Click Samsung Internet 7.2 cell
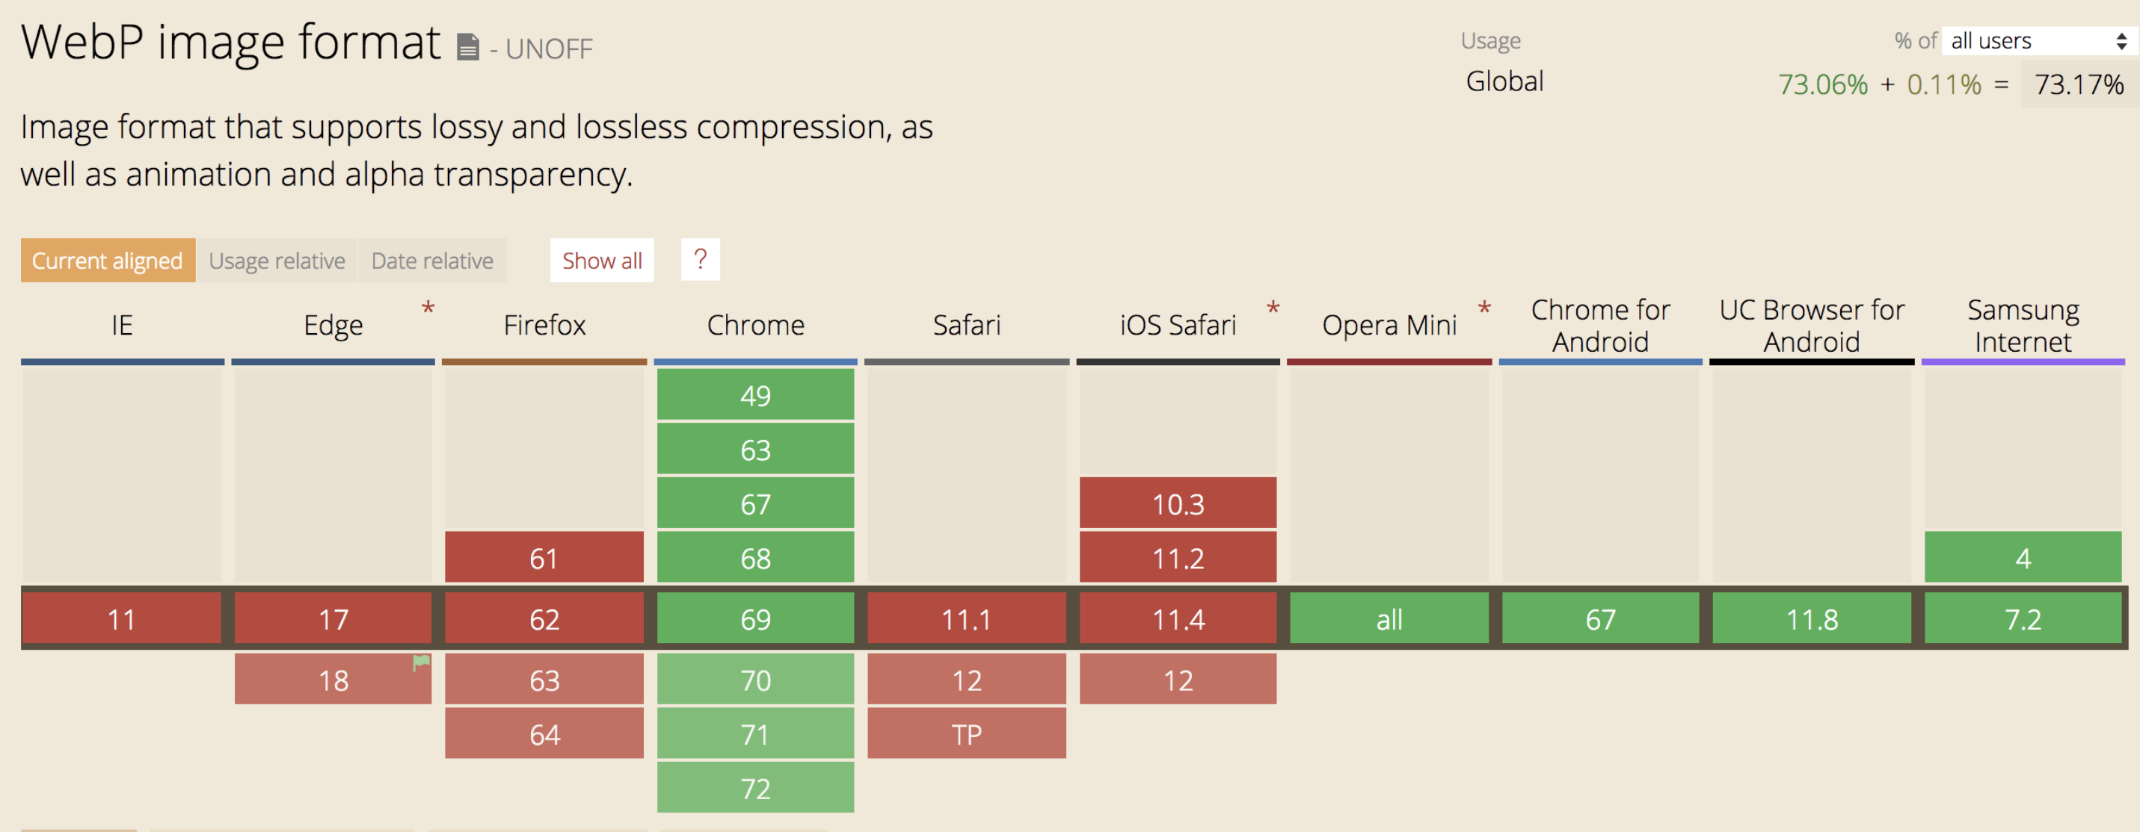2140x832 pixels. click(2023, 619)
